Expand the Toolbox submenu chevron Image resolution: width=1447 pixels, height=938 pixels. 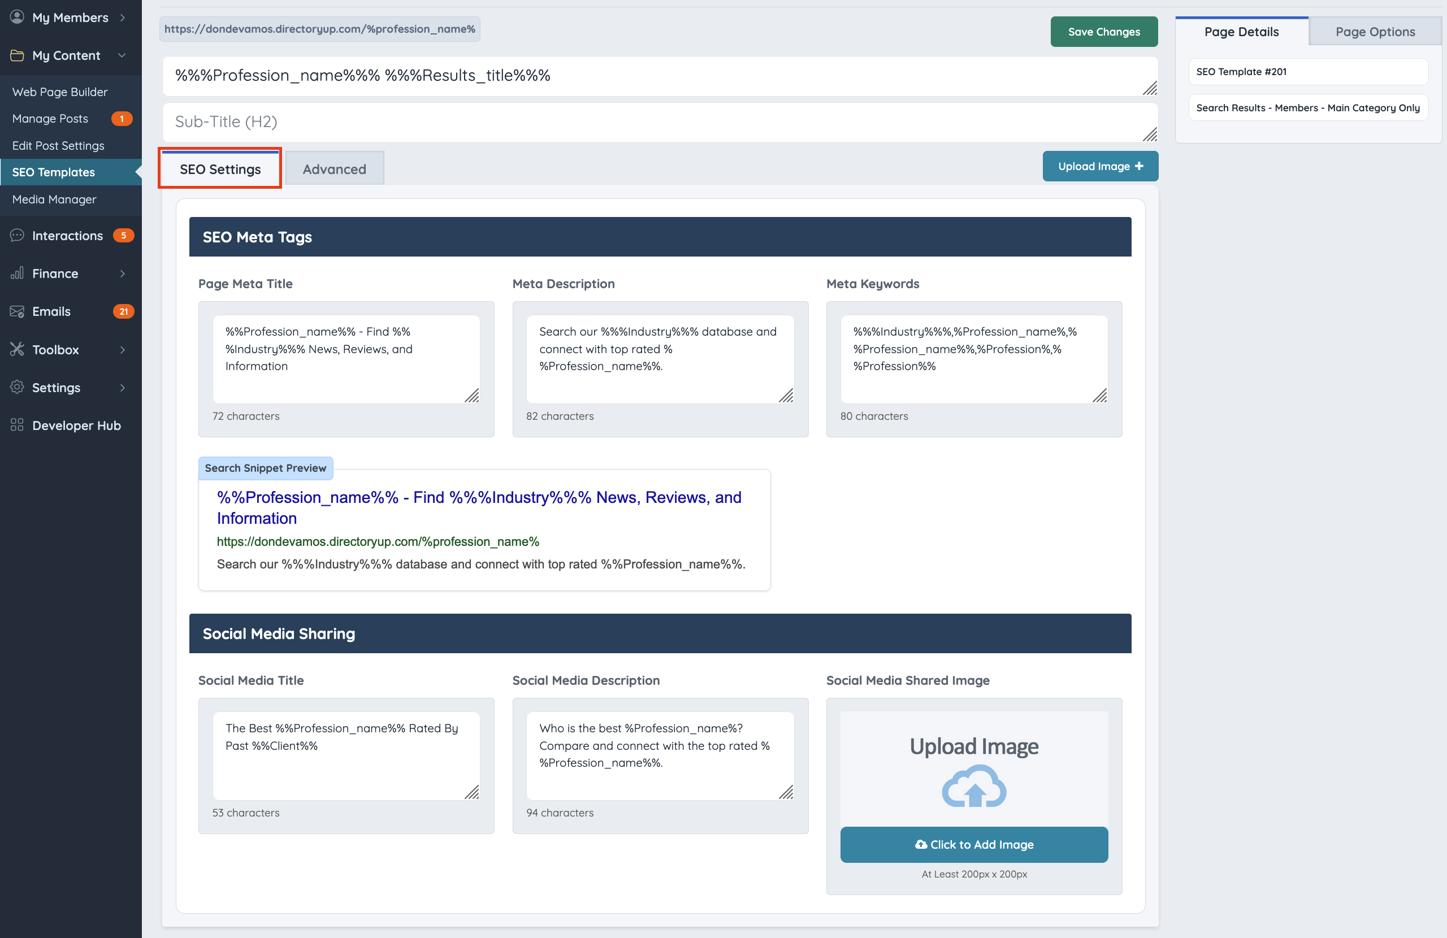coord(122,350)
